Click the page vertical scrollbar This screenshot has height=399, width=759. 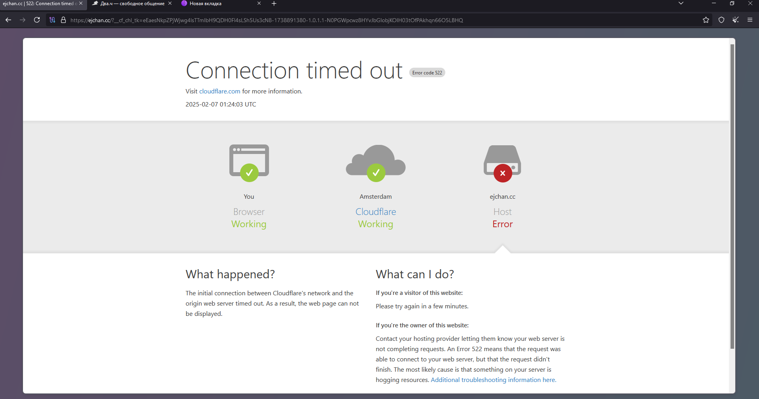[732, 196]
